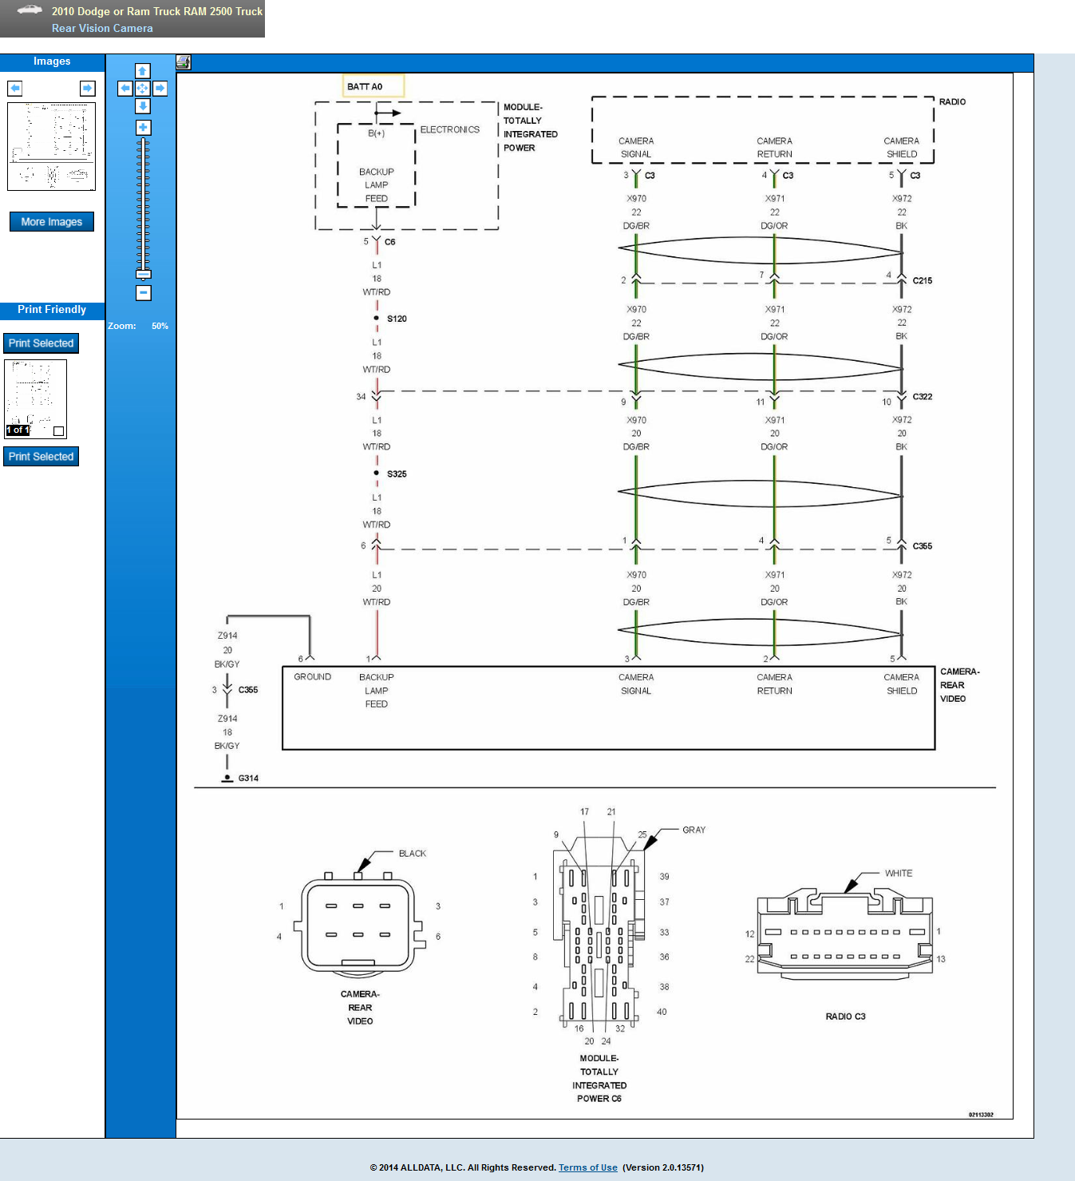Screen dimensions: 1075x1181
Task: Open the wiring diagram thumbnail in Images
Action: click(52, 146)
